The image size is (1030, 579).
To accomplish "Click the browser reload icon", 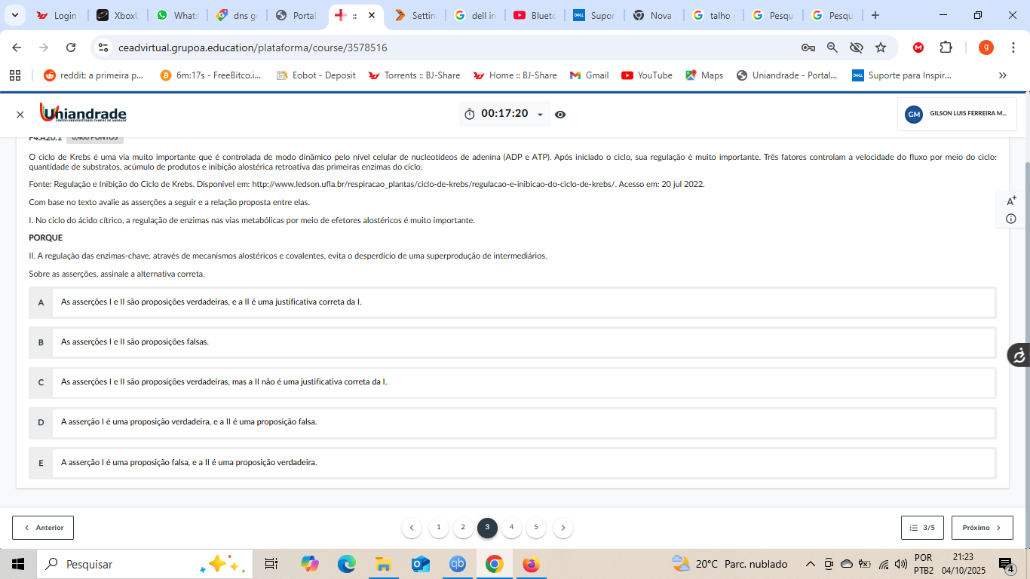I will click(71, 47).
